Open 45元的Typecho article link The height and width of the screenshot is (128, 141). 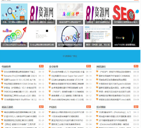(x=115, y=84)
